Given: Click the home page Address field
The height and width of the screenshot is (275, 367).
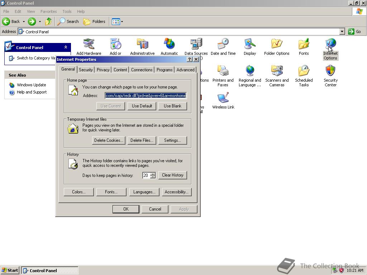Looking at the screenshot, I should 146,95.
